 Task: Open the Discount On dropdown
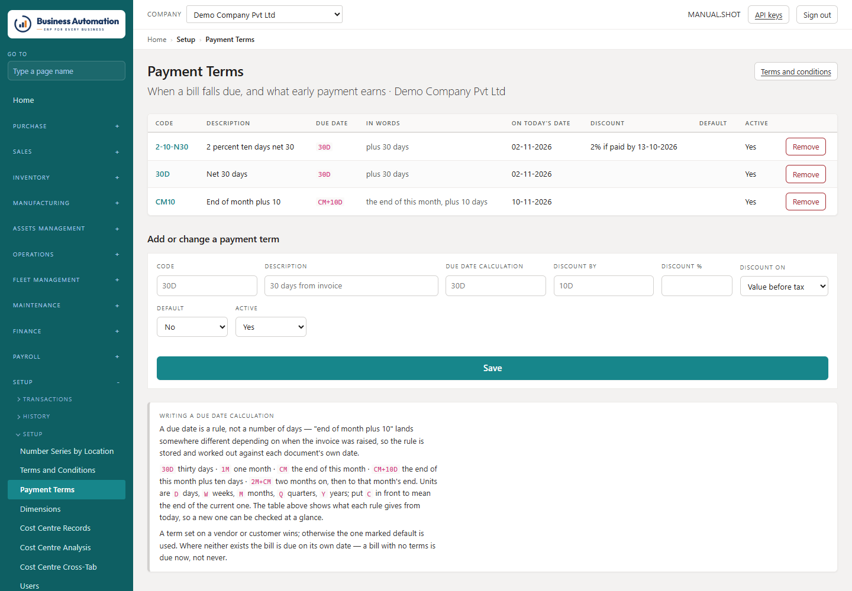pyautogui.click(x=784, y=287)
